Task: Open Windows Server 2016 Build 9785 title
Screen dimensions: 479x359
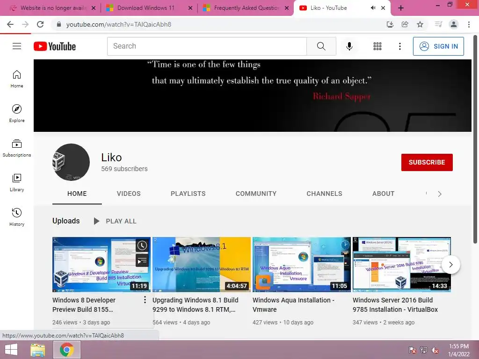Action: click(x=395, y=305)
